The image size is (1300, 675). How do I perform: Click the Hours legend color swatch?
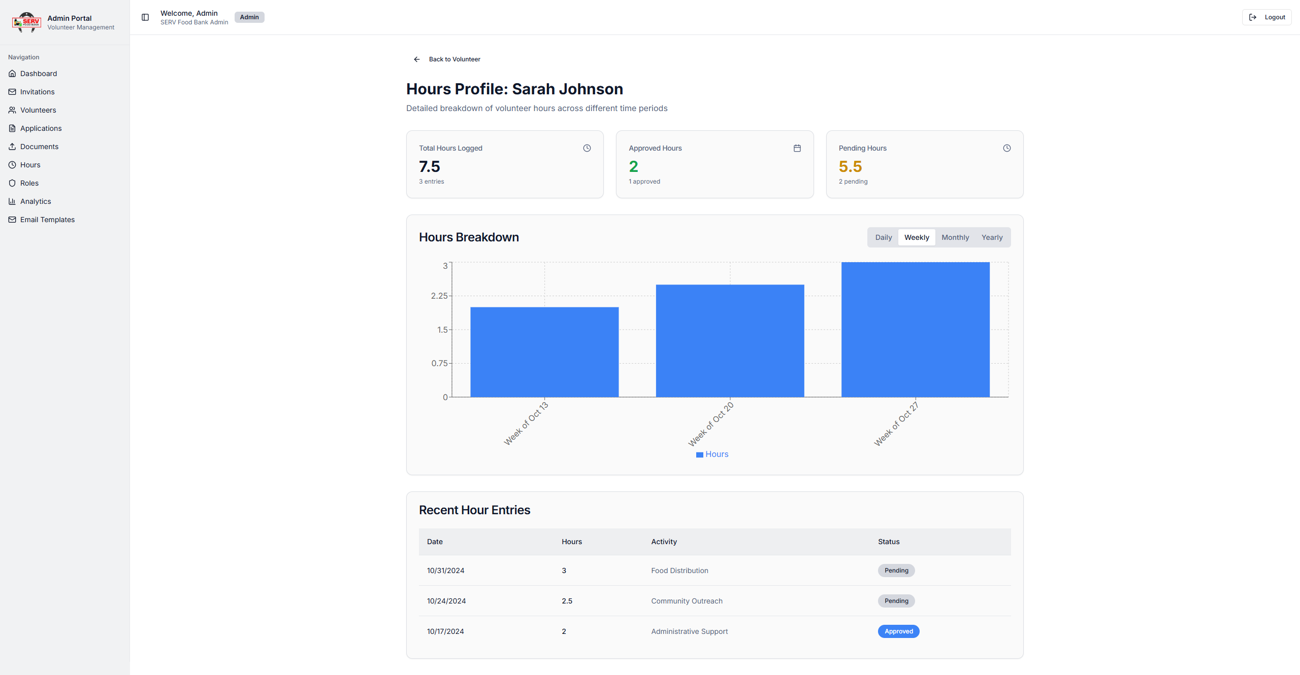699,455
